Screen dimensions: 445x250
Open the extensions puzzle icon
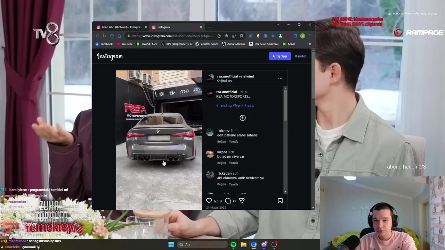click(273, 36)
